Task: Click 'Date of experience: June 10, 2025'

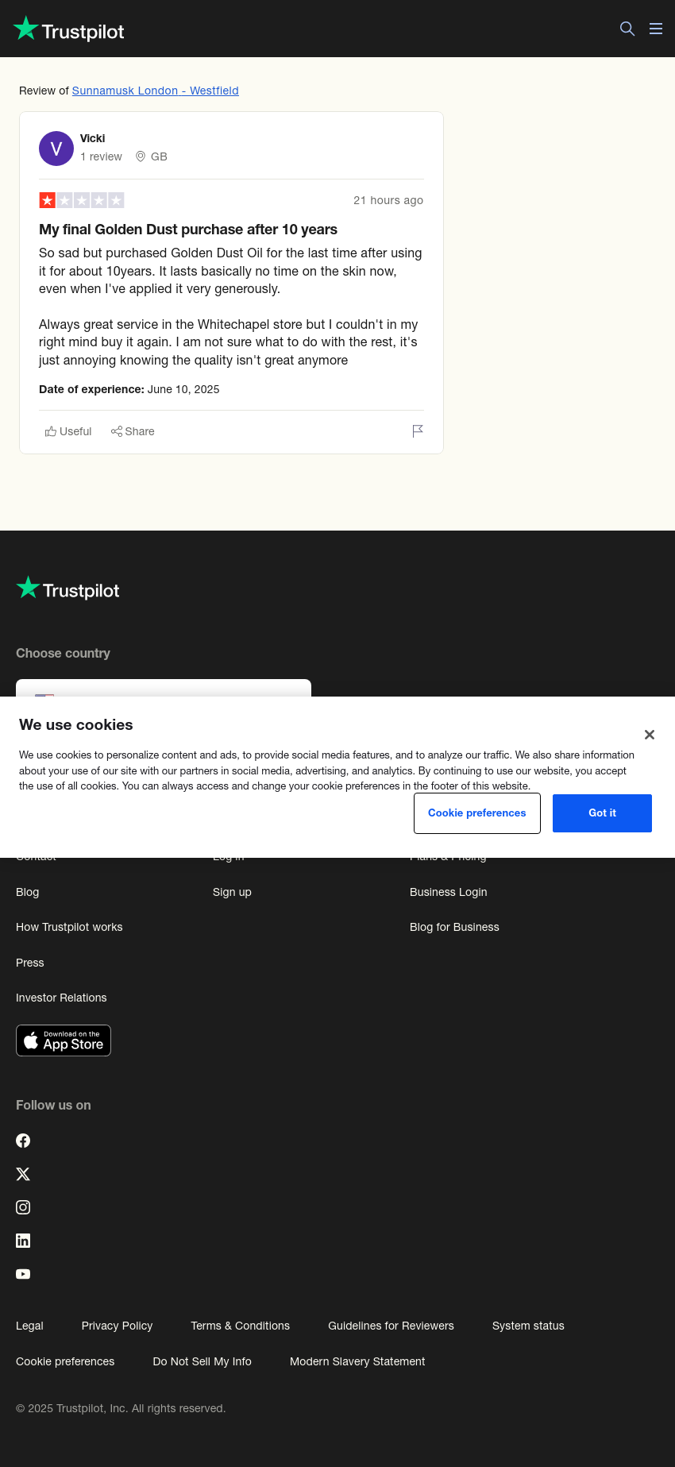Action: (129, 389)
